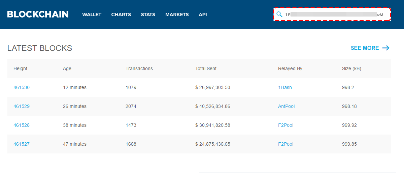The width and height of the screenshot is (404, 173).
Task: Open F2Pool link in block 461527 row
Action: click(x=285, y=144)
